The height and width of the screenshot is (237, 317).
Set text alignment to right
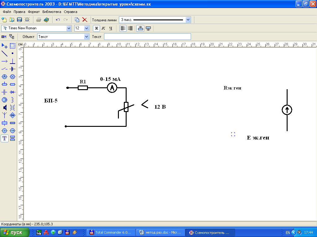(130, 28)
